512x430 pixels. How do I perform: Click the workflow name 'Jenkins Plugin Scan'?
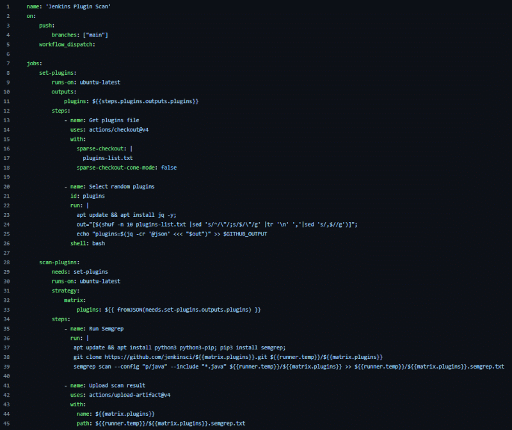coord(79,6)
